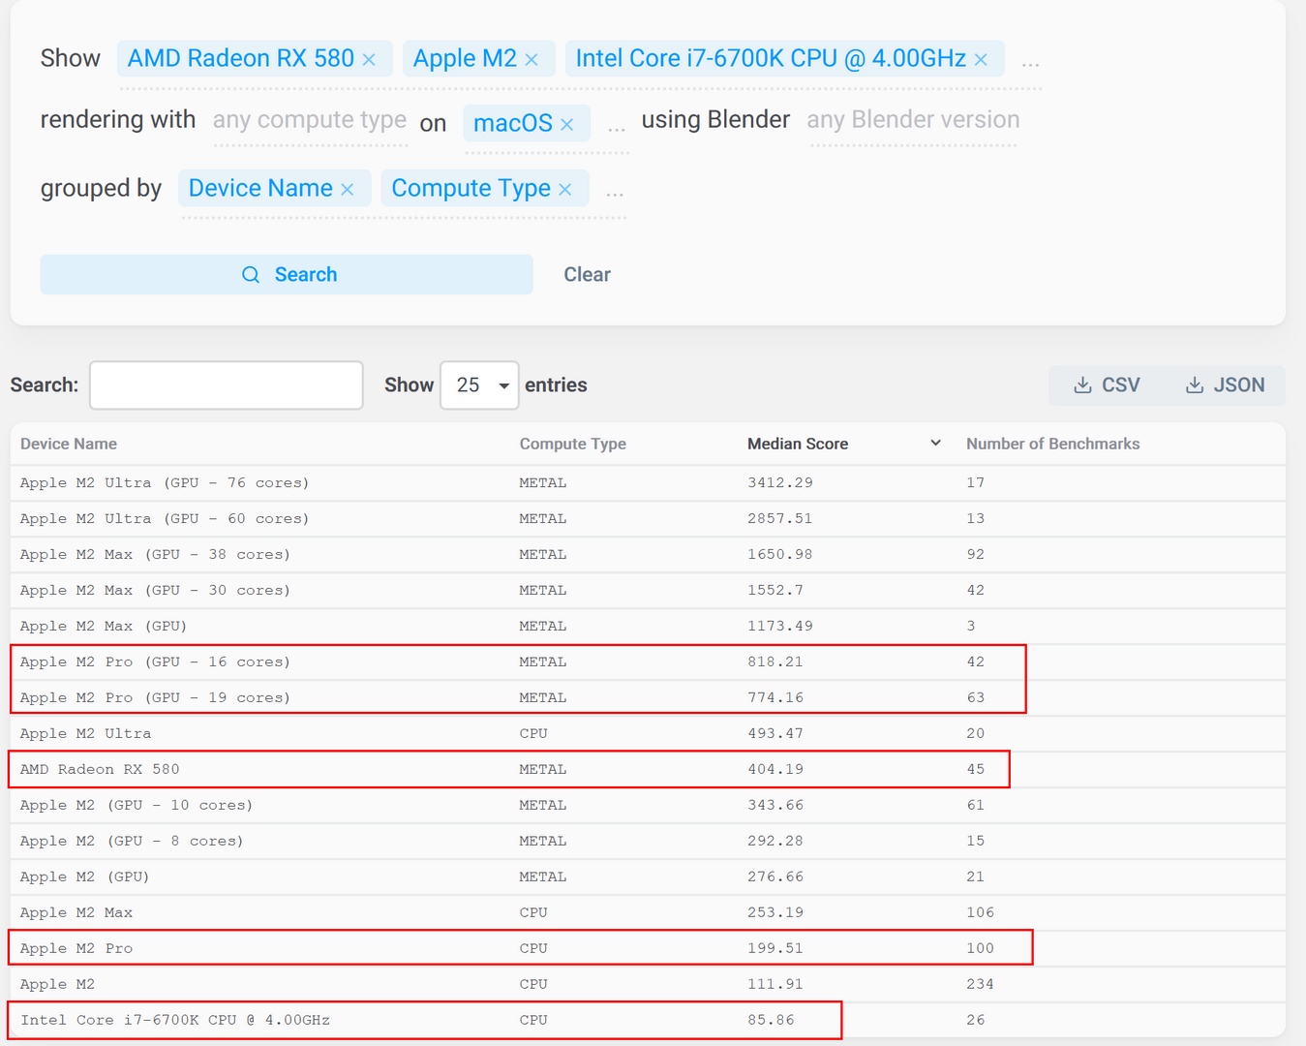
Task: Select the Compute Type grouping tag label
Action: (471, 188)
